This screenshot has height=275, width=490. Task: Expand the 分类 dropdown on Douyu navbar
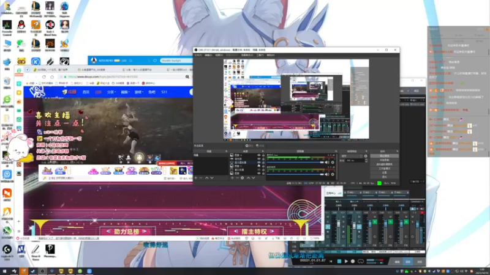pyautogui.click(x=112, y=92)
